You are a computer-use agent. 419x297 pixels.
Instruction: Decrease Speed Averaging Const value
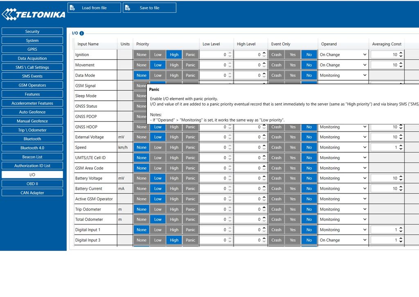[401, 149]
